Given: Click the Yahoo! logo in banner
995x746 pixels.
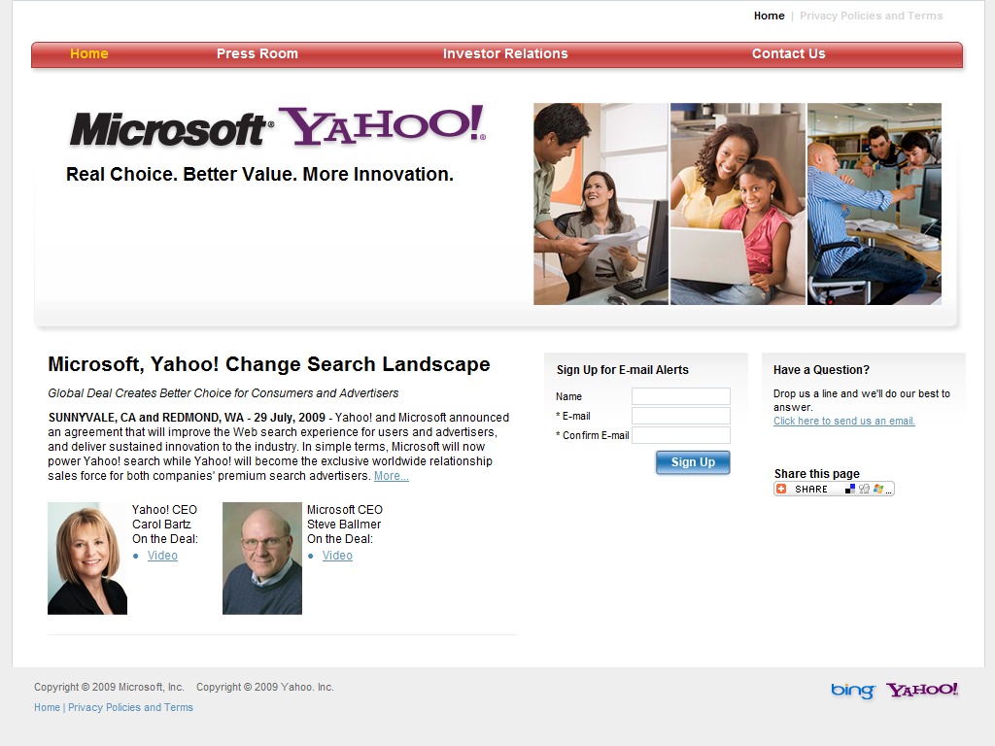Looking at the screenshot, I should 383,125.
